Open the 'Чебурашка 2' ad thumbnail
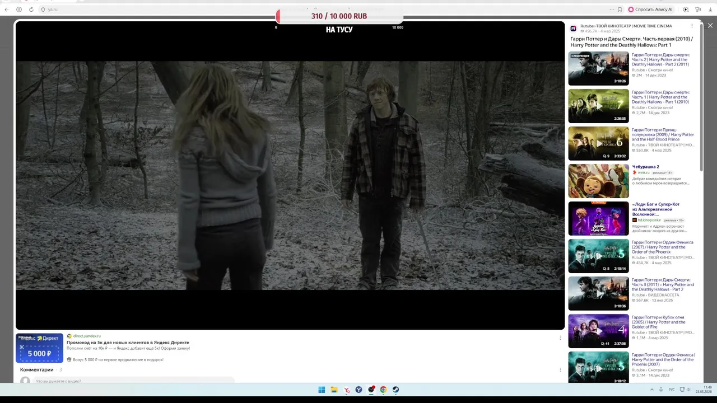The width and height of the screenshot is (717, 403). 598,181
